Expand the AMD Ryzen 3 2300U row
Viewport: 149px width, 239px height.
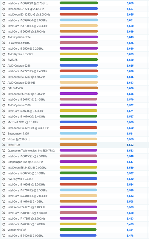(4, 179)
